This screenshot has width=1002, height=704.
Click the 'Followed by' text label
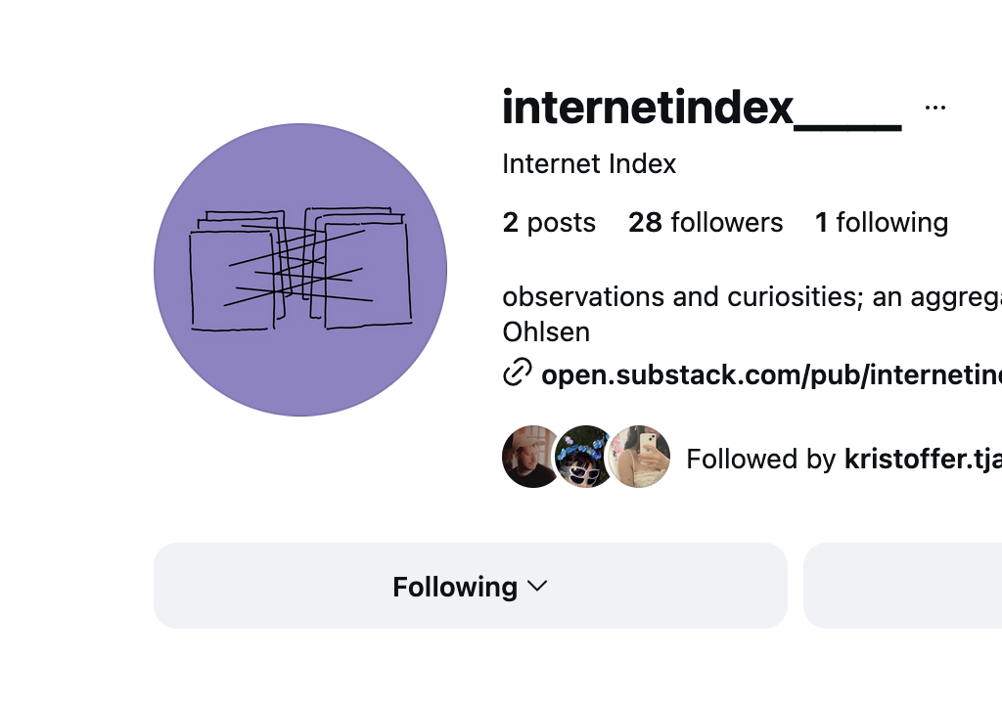(762, 459)
